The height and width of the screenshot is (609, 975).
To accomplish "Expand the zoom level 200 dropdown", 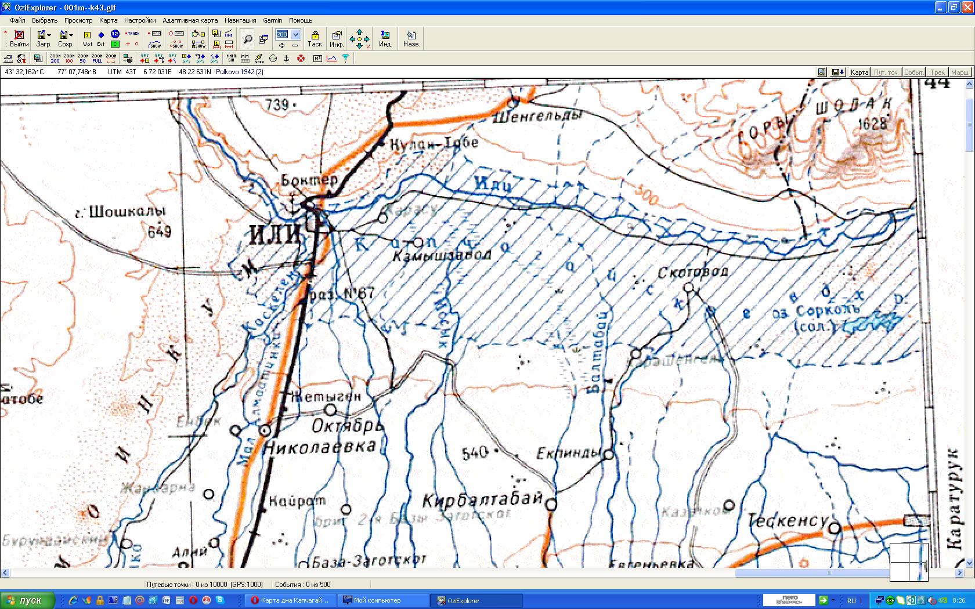I will (x=295, y=35).
